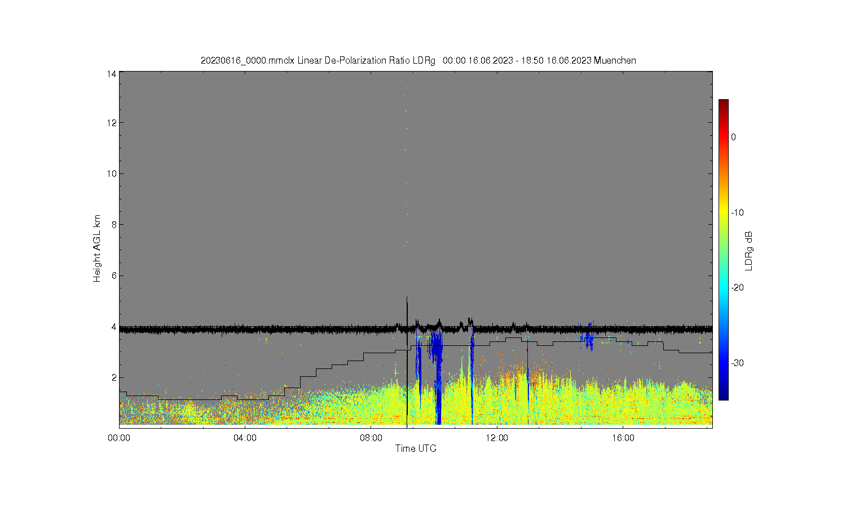
Task: Click the 12 height tick label
Action: click(112, 123)
